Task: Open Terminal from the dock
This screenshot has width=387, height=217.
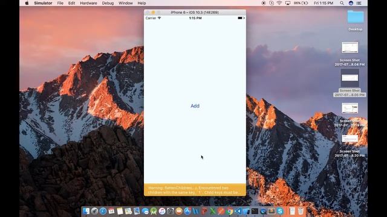Action: [255, 211]
